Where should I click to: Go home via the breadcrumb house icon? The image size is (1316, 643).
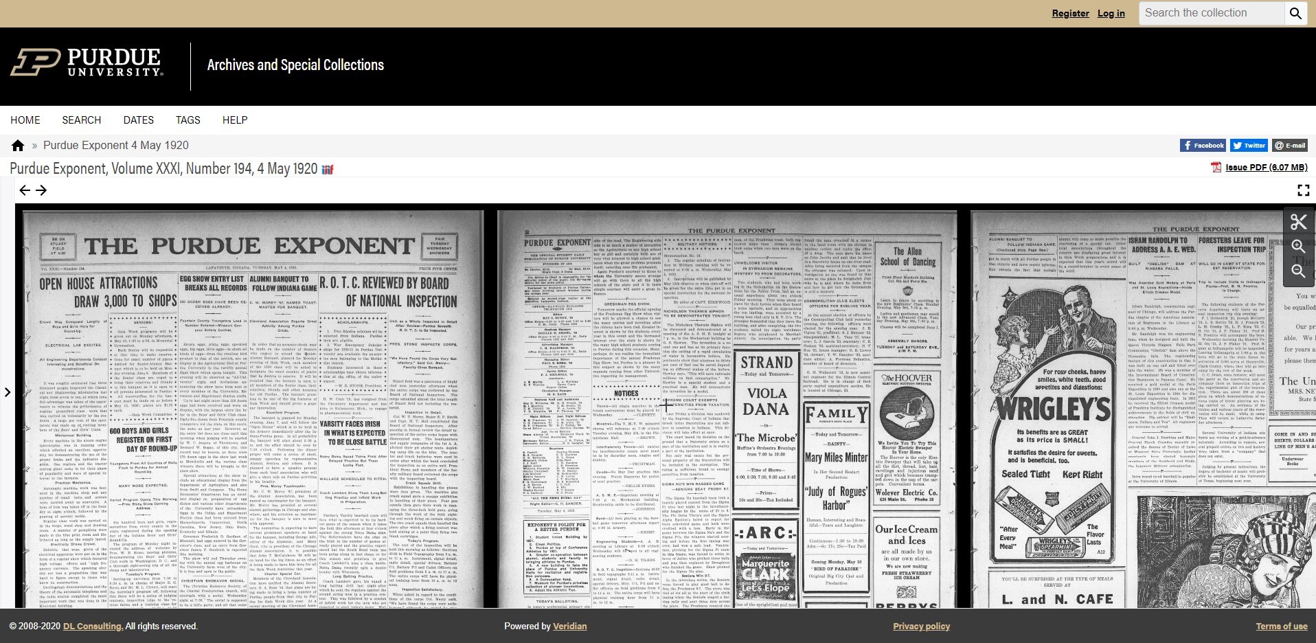point(16,145)
